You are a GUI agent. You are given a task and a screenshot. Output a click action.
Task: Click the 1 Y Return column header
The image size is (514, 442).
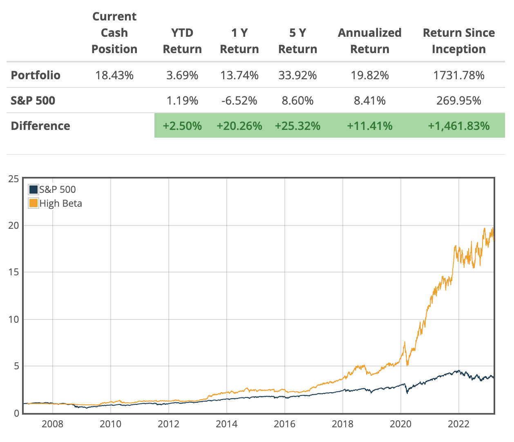(x=239, y=41)
